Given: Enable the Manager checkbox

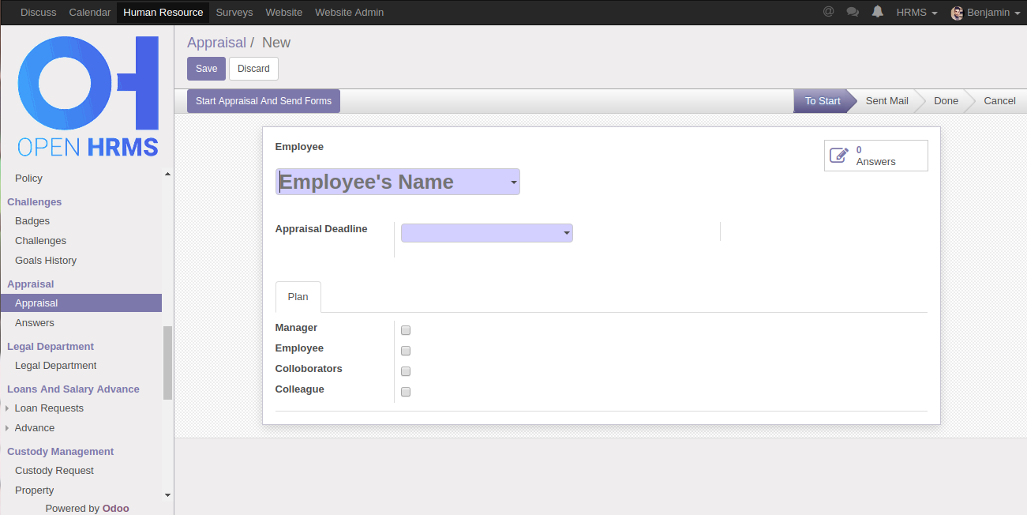Looking at the screenshot, I should point(406,330).
